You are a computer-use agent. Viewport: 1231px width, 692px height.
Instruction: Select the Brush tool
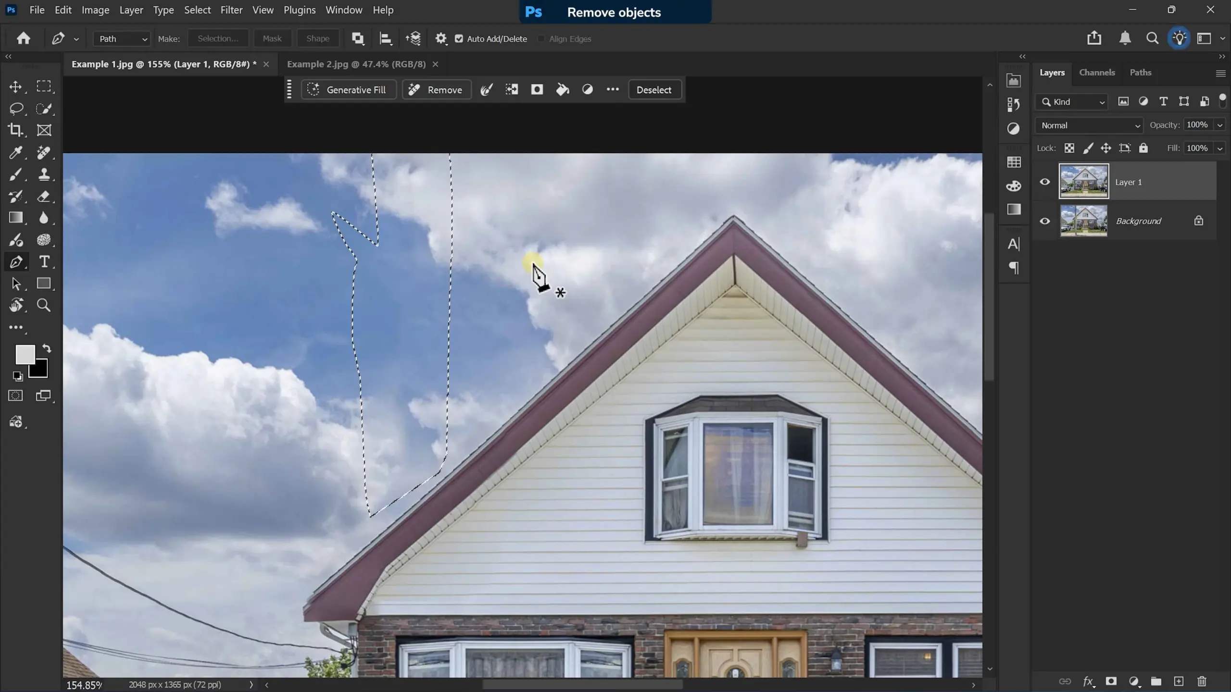(x=15, y=174)
